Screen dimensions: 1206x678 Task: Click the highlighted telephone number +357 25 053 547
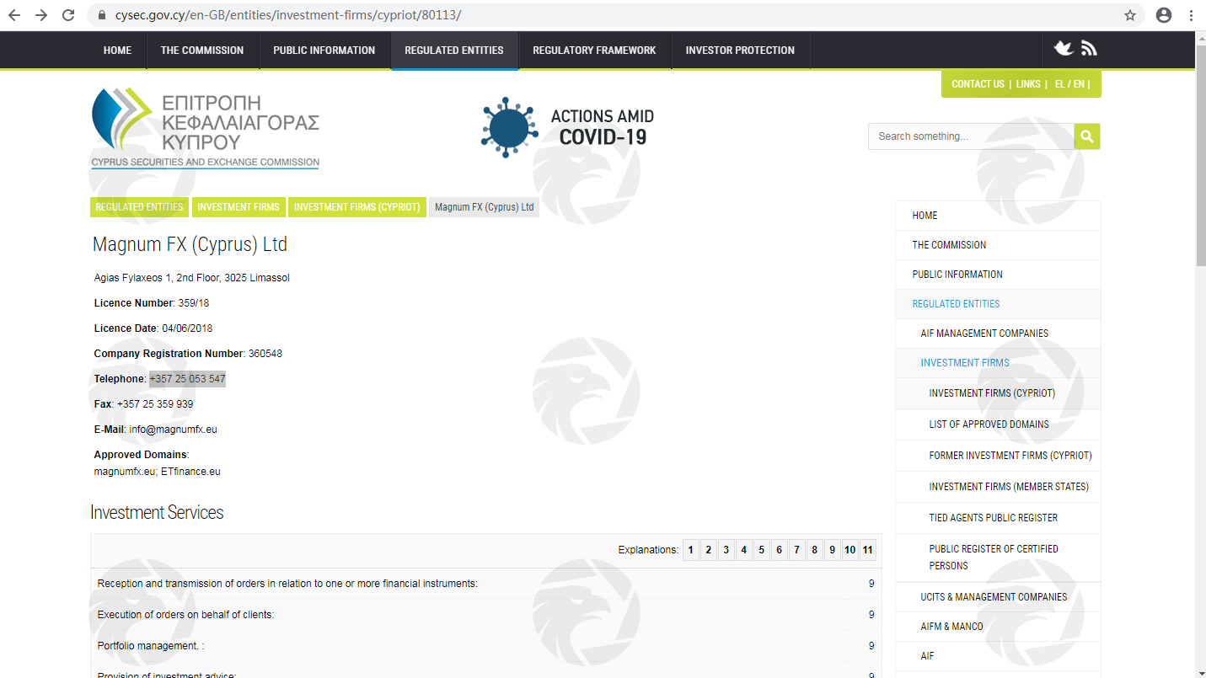(187, 379)
